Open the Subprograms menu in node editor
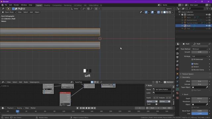Image resolution: width=212 pixels, height=119 pixels. pyautogui.click(x=34, y=82)
